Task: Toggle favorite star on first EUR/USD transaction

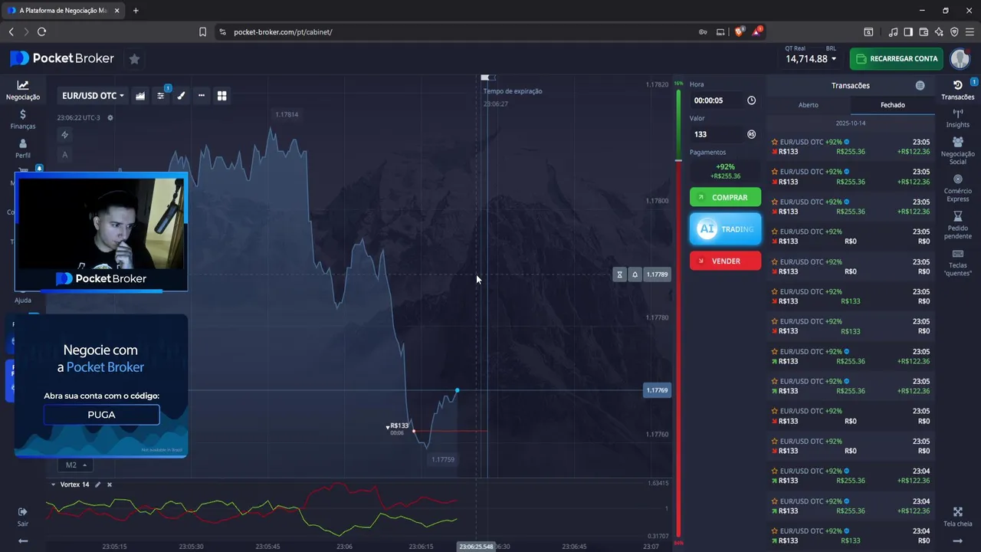Action: coord(775,142)
